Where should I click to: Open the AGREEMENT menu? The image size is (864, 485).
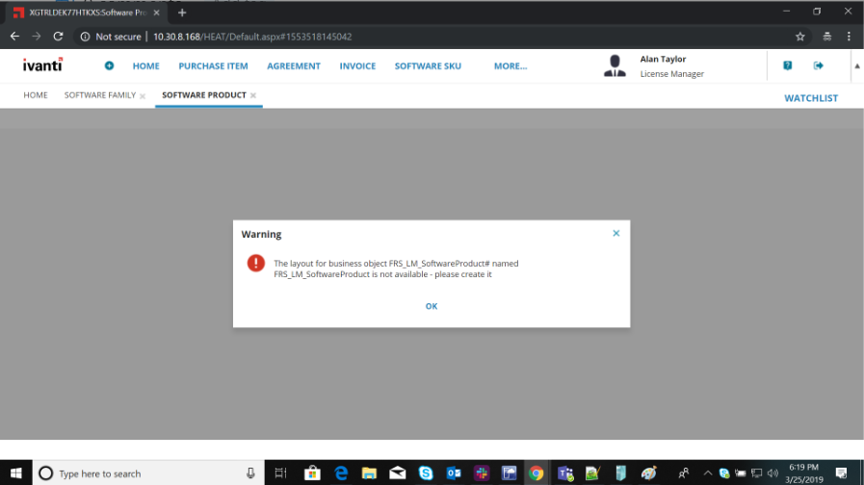tap(294, 66)
